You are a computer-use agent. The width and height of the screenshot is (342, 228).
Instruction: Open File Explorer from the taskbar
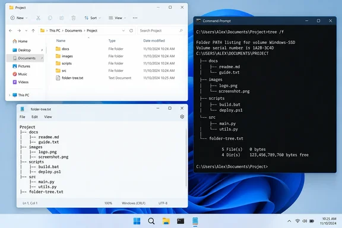coord(166,221)
